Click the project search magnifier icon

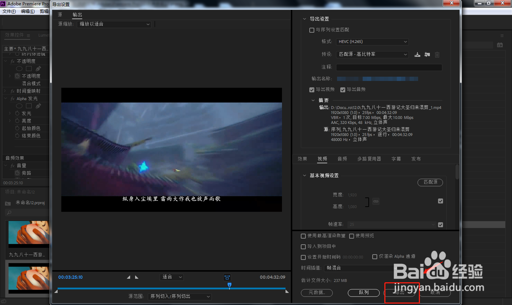tap(9, 213)
